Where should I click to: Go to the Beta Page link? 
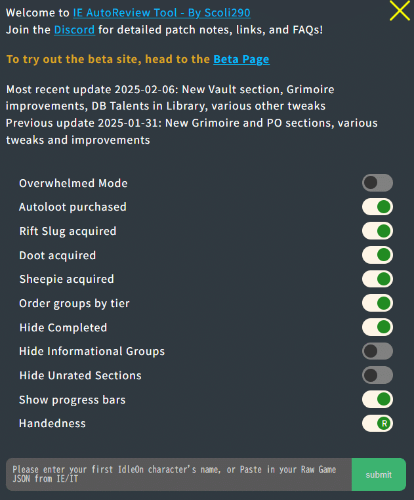point(241,59)
